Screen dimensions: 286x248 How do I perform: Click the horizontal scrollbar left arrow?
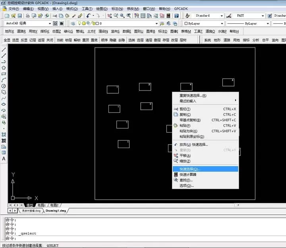pos(238,205)
